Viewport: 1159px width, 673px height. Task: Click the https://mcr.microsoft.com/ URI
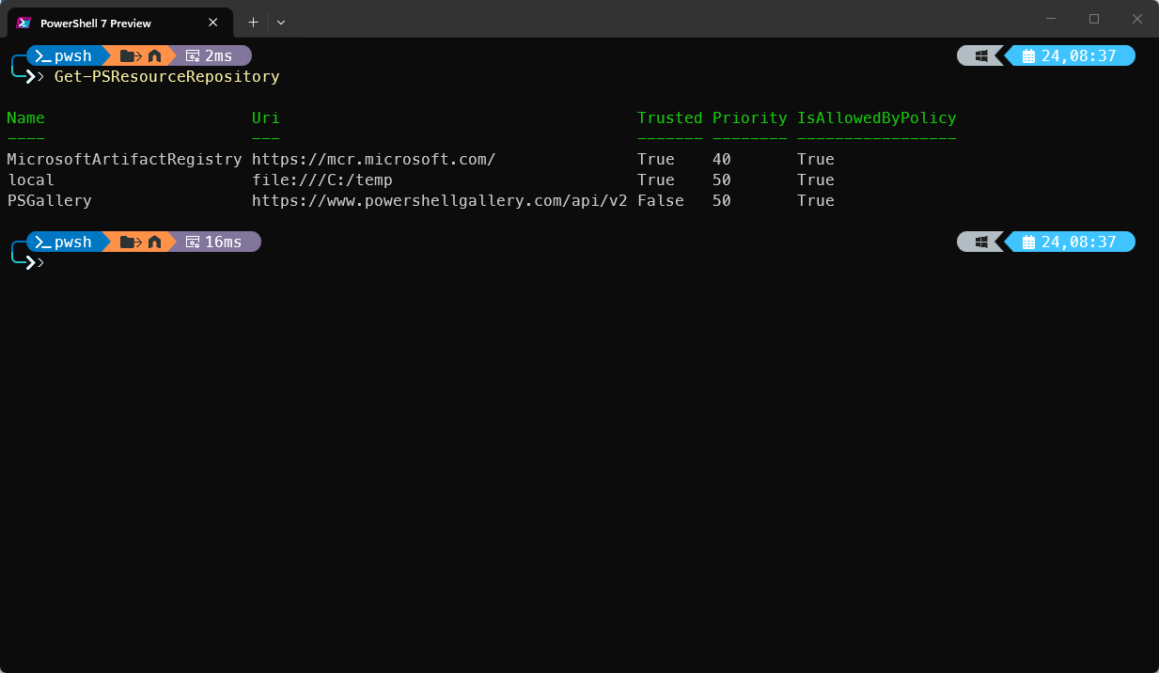[x=374, y=159]
